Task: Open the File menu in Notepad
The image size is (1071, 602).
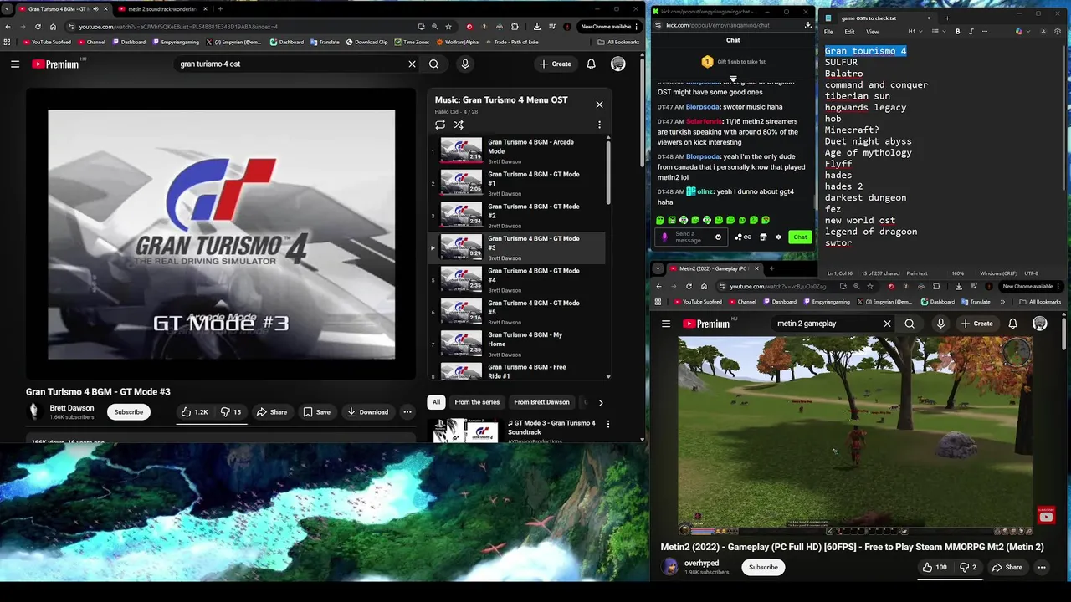Action: [x=828, y=32]
